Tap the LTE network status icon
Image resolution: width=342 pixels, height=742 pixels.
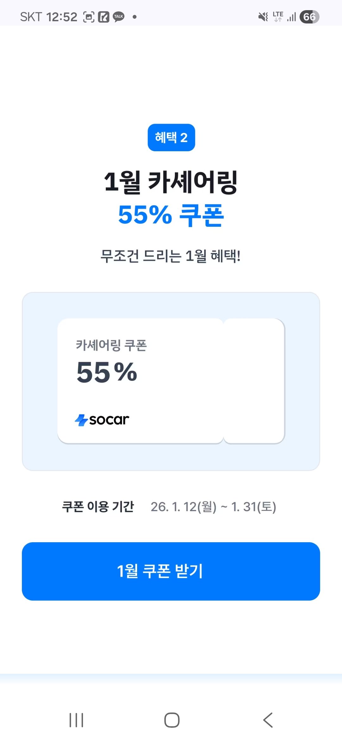[278, 17]
